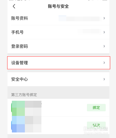Click chevron beside 登录密码
Viewport: 116px width, 138px height.
[x=104, y=46]
